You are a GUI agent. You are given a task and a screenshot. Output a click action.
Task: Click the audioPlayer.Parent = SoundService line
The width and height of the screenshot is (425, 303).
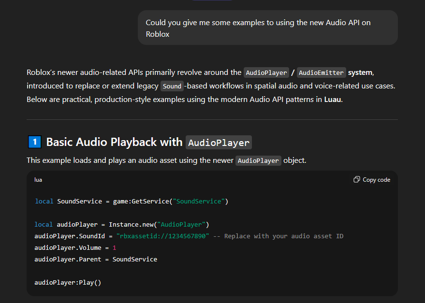click(x=96, y=260)
